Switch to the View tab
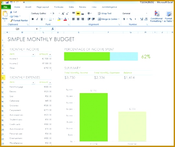 coord(94,7)
